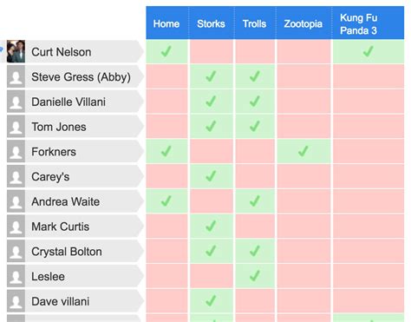Select the Zootopia column header
Screen dimensions: 411x322
tap(303, 23)
